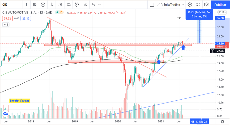230x125 pixels.
Task: Change the S weekly interval selector
Action: (26, 5)
